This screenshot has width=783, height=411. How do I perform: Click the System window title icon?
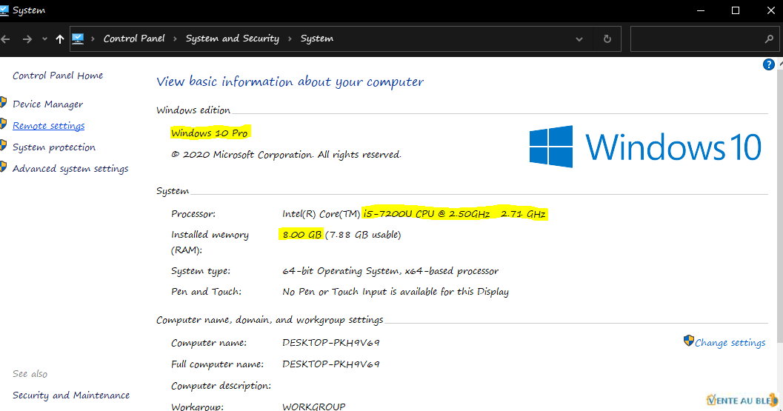point(4,10)
